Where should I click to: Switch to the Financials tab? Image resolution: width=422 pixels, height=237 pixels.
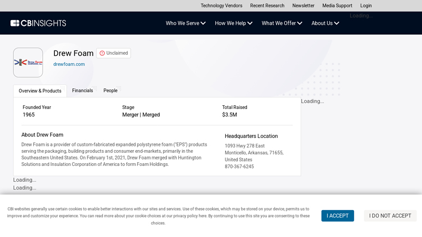(x=82, y=91)
